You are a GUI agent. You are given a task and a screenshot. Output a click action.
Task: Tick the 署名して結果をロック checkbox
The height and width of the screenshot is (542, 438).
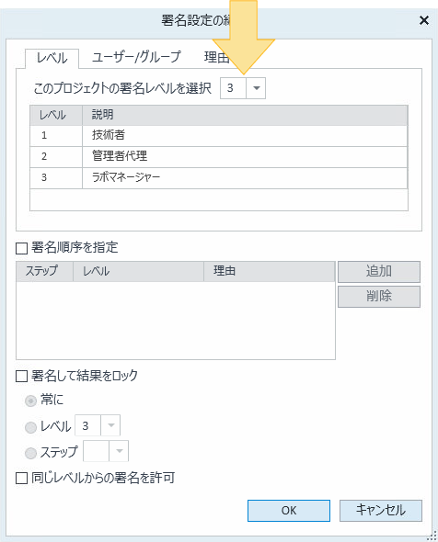coord(21,376)
